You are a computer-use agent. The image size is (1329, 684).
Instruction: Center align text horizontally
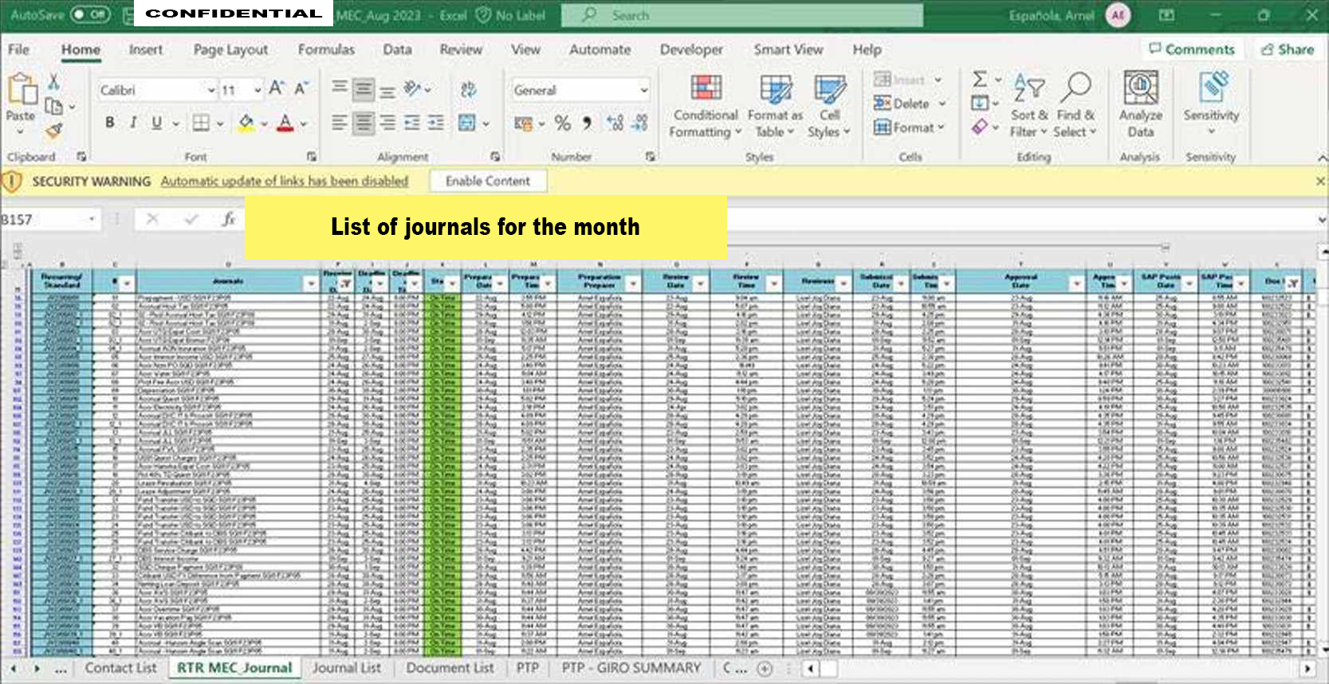[x=364, y=123]
